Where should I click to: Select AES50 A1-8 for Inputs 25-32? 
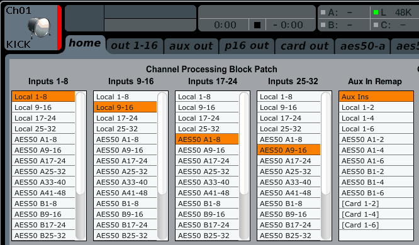tap(289, 139)
